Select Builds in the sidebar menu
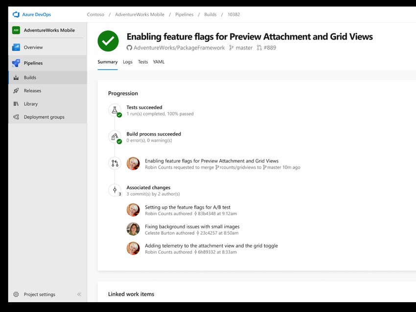Image resolution: width=416 pixels, height=312 pixels. coord(48,77)
